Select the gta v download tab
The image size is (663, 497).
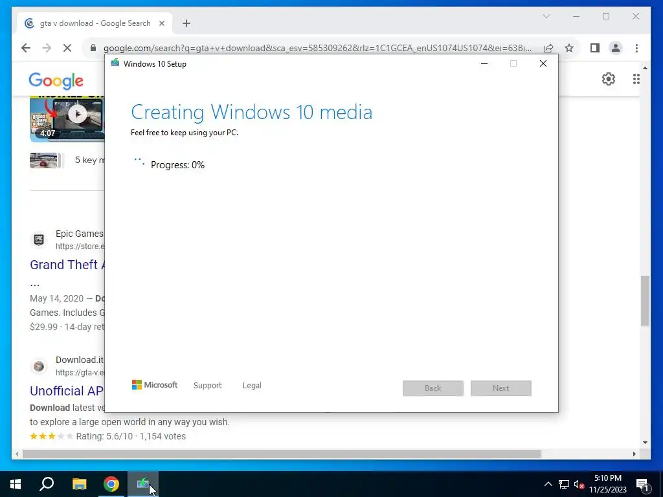(95, 23)
